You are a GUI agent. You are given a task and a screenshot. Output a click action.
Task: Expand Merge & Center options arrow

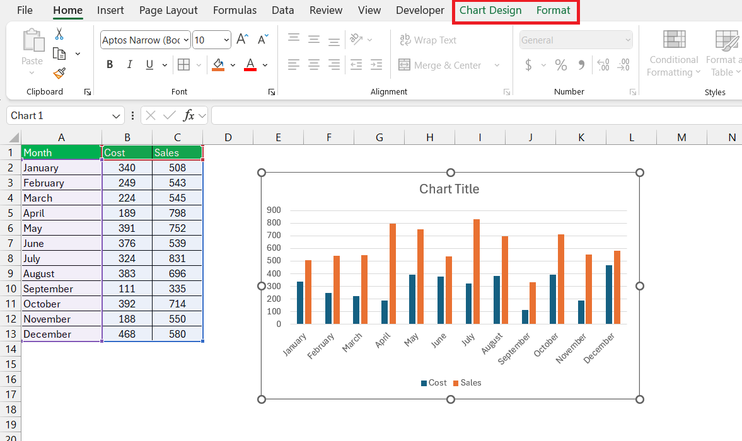[x=497, y=66]
